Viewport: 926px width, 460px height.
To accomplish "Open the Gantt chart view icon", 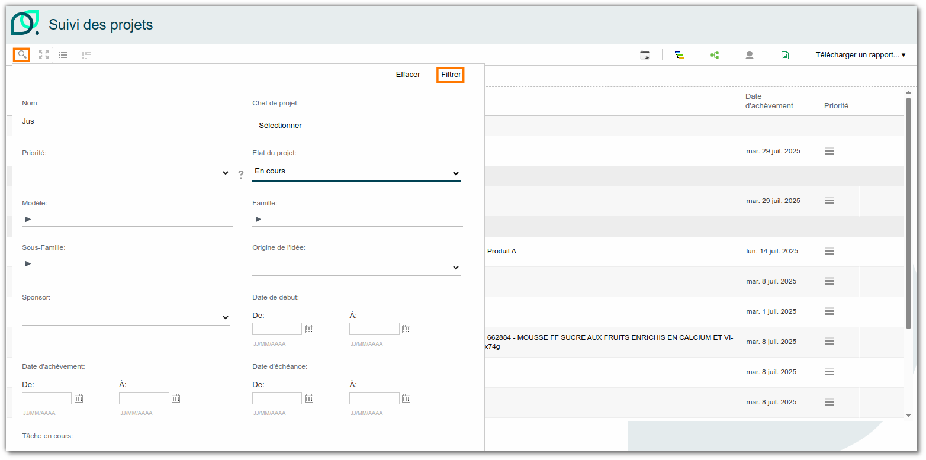I will pyautogui.click(x=680, y=55).
